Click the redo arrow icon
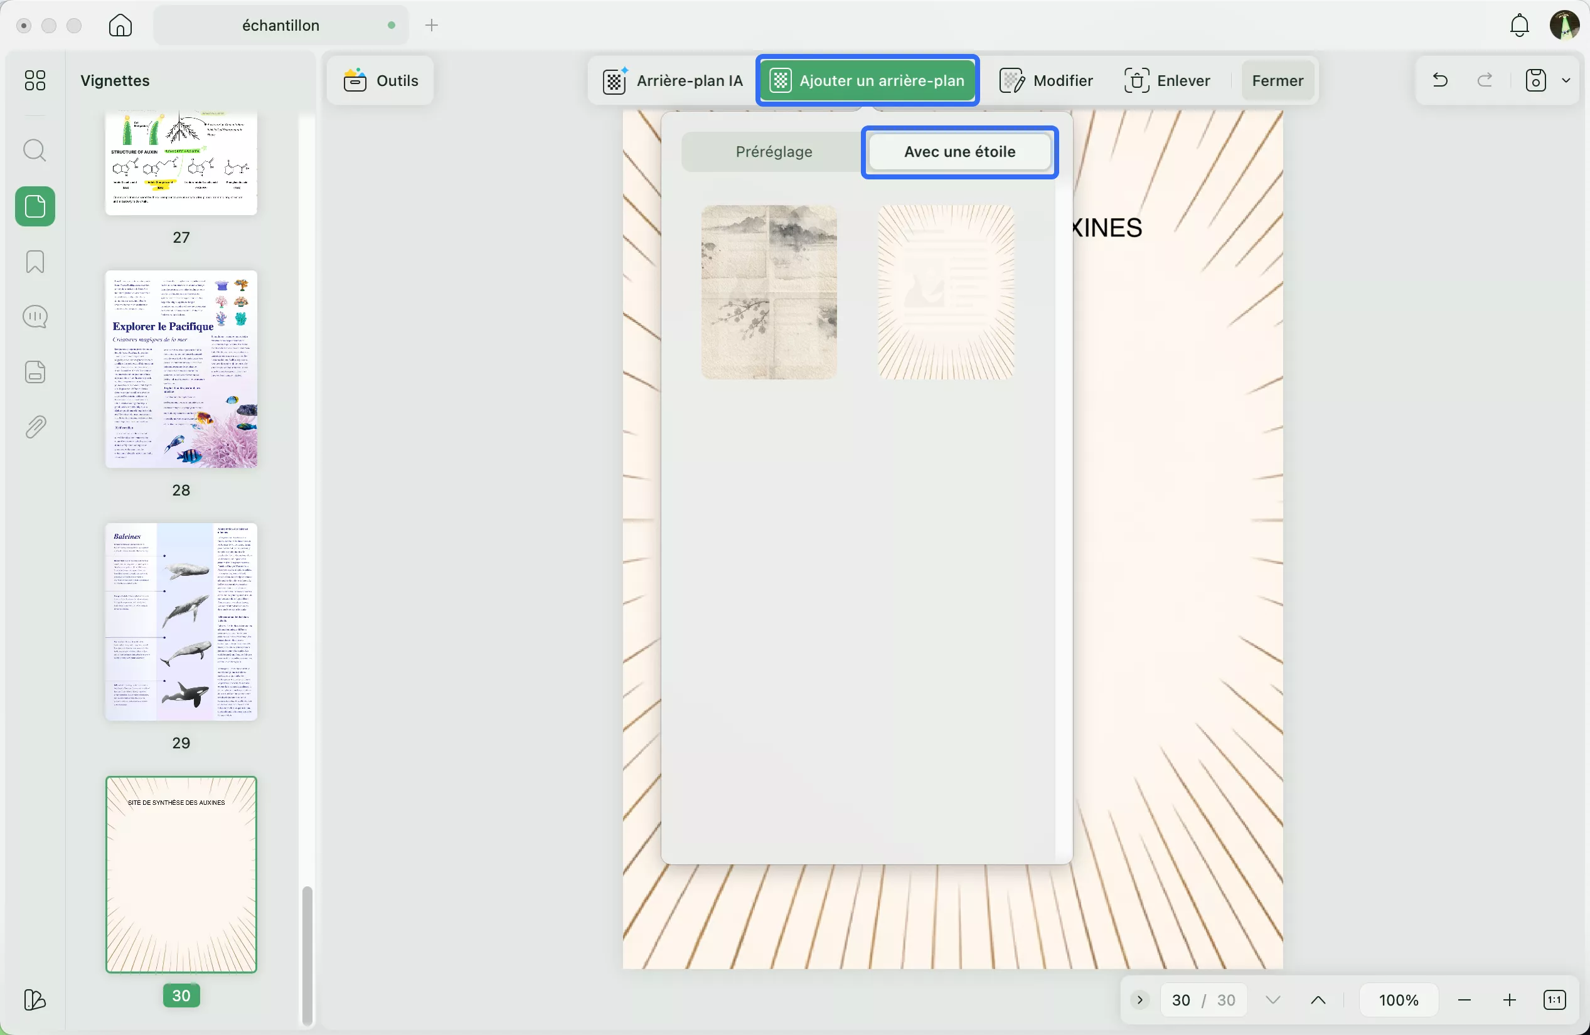 coord(1485,81)
